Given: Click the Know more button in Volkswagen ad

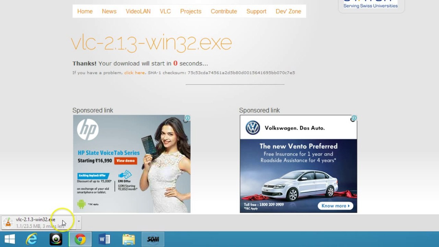Looking at the screenshot, I should click(335, 206).
